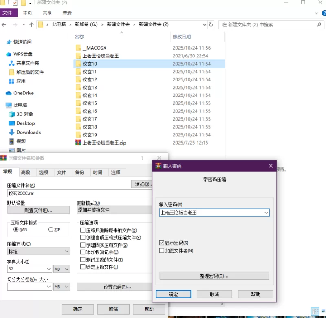Image resolution: width=326 pixels, height=318 pixels.
Task: Open the 查看 ribbon tab
Action: [67, 13]
